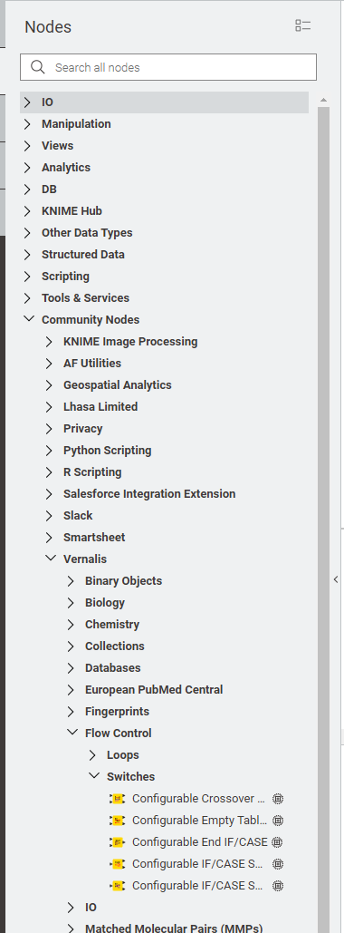This screenshot has width=344, height=933.
Task: Select the Configurable End IF/CASE label
Action: [200, 842]
